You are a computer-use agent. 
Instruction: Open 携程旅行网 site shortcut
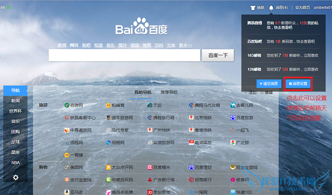(x=161, y=118)
